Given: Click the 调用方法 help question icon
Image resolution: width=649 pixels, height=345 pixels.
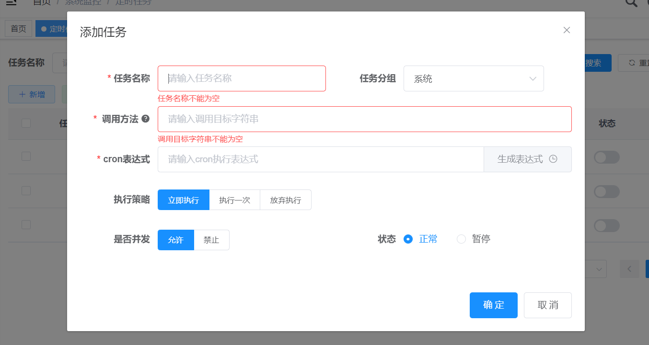Looking at the screenshot, I should pyautogui.click(x=146, y=119).
